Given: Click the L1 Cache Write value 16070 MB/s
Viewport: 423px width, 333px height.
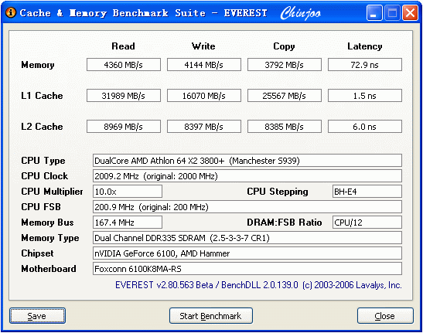Looking at the screenshot, I should 204,96.
